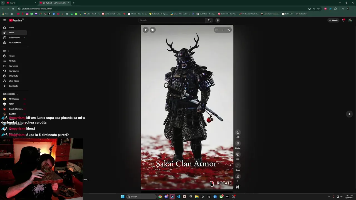Open a new Chrome tab
The height and width of the screenshot is (200, 356).
[74, 3]
